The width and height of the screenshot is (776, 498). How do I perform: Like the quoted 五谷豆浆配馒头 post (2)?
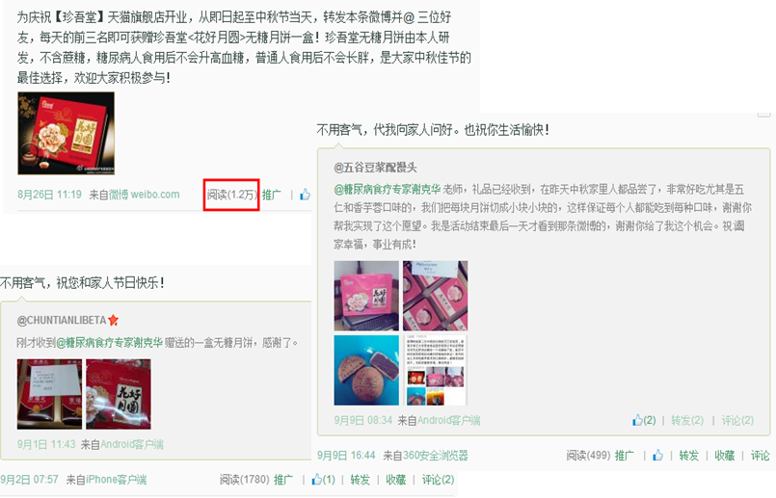point(644,420)
